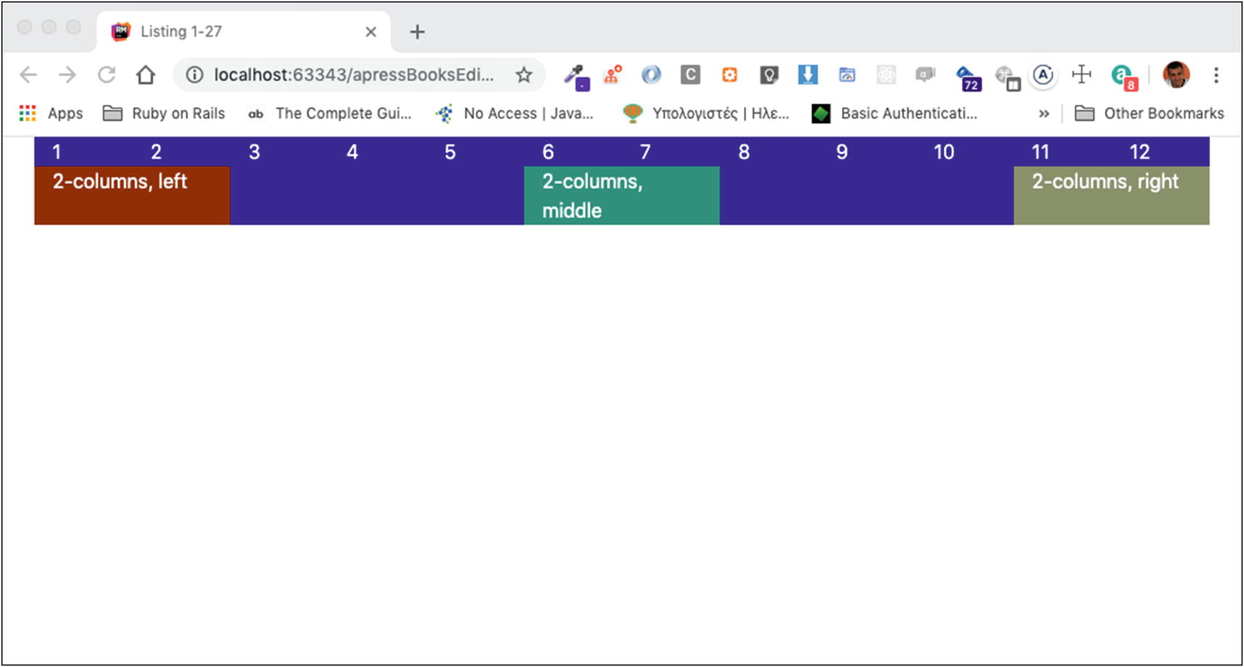Go to the browser home page
Screen dimensions: 1244x667
point(146,75)
